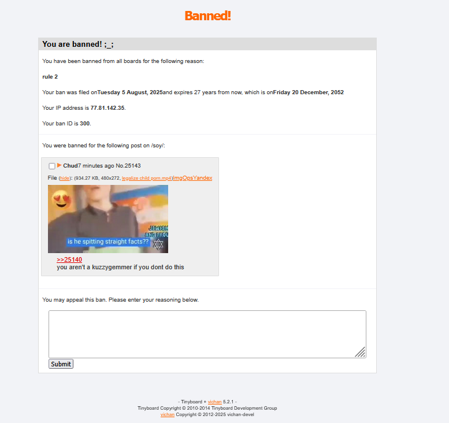Click inside the ban appeal text area
The width and height of the screenshot is (449, 423).
pos(207,334)
